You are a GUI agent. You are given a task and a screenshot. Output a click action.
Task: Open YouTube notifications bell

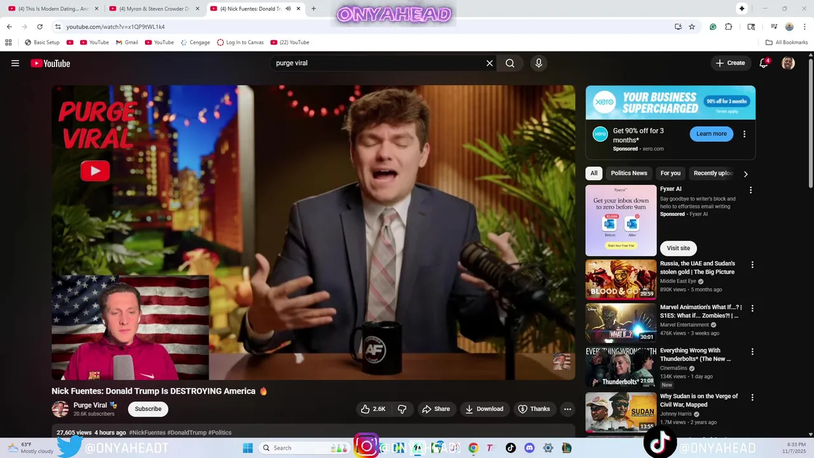point(764,63)
